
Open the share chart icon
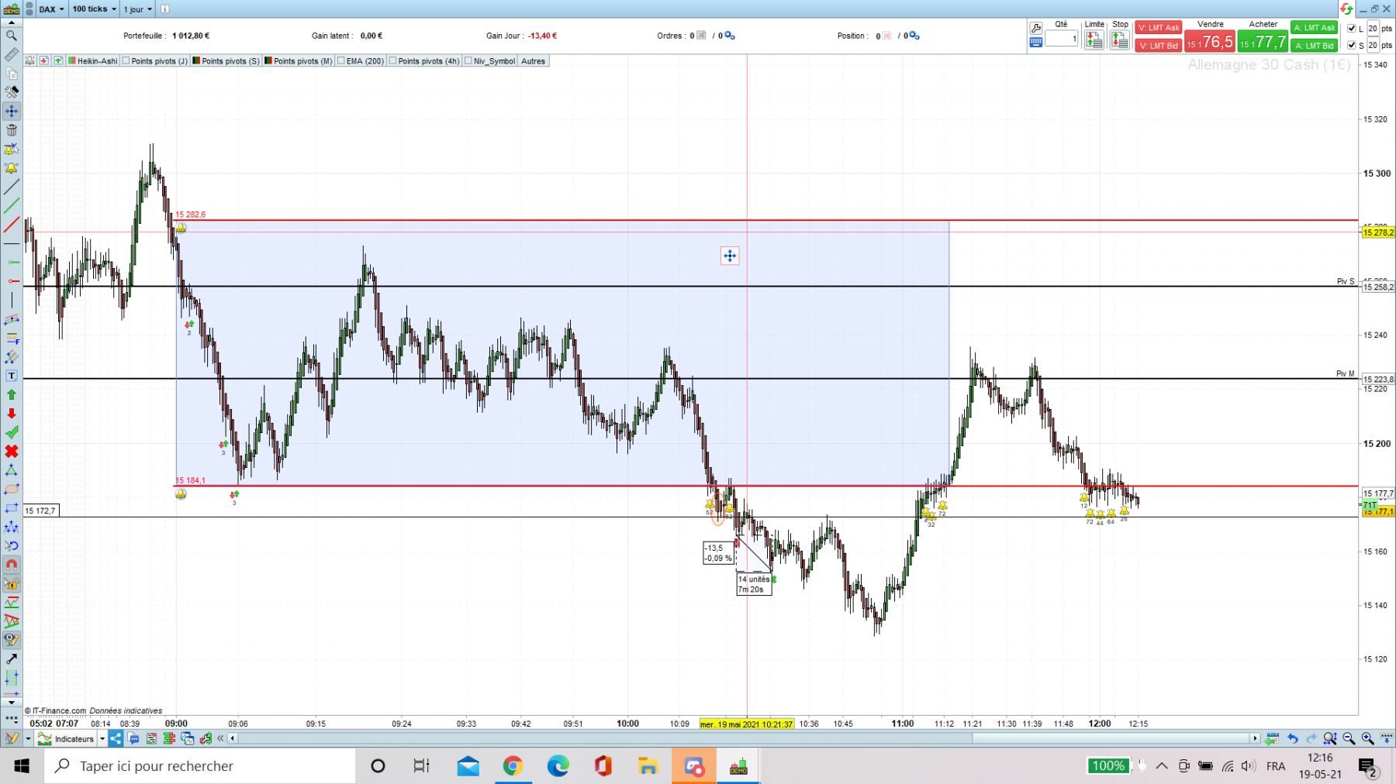click(116, 738)
